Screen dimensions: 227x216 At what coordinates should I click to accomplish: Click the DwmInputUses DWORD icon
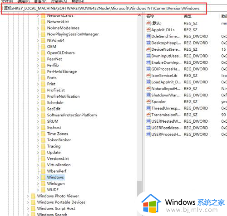(x=148, y=56)
